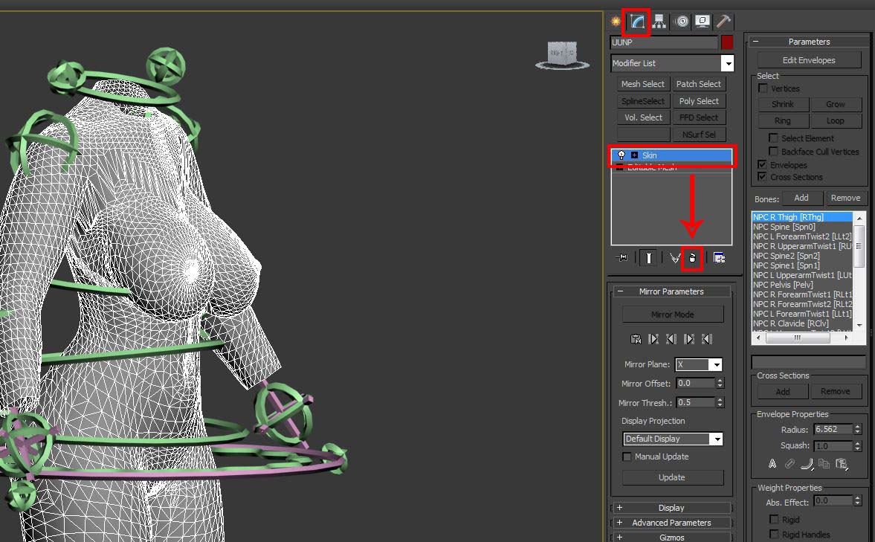Screen dimensions: 875x542
Task: Open the Motion panel
Action: coord(681,22)
